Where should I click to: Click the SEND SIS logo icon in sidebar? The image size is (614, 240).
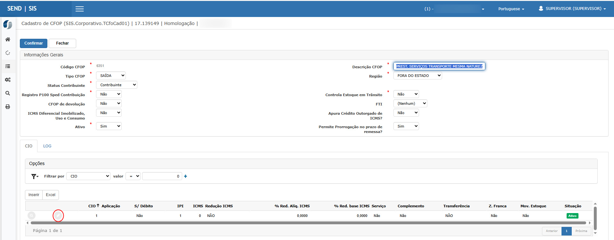[8, 24]
